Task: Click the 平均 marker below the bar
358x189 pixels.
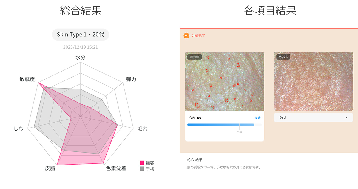Action: point(239,131)
